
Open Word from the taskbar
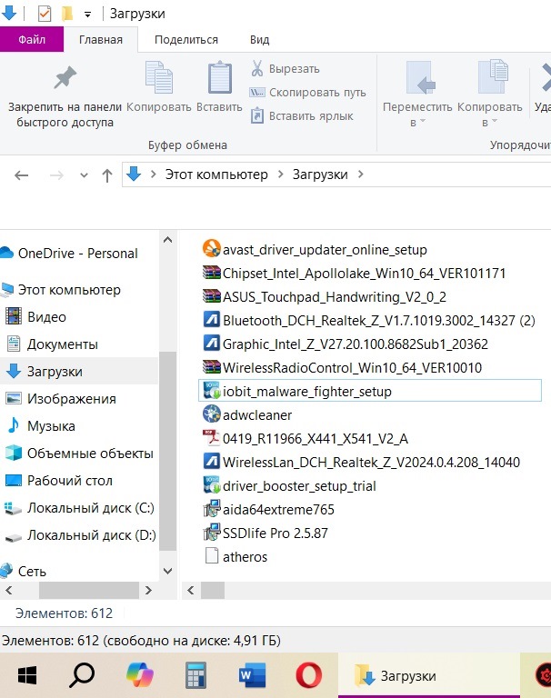(x=252, y=675)
